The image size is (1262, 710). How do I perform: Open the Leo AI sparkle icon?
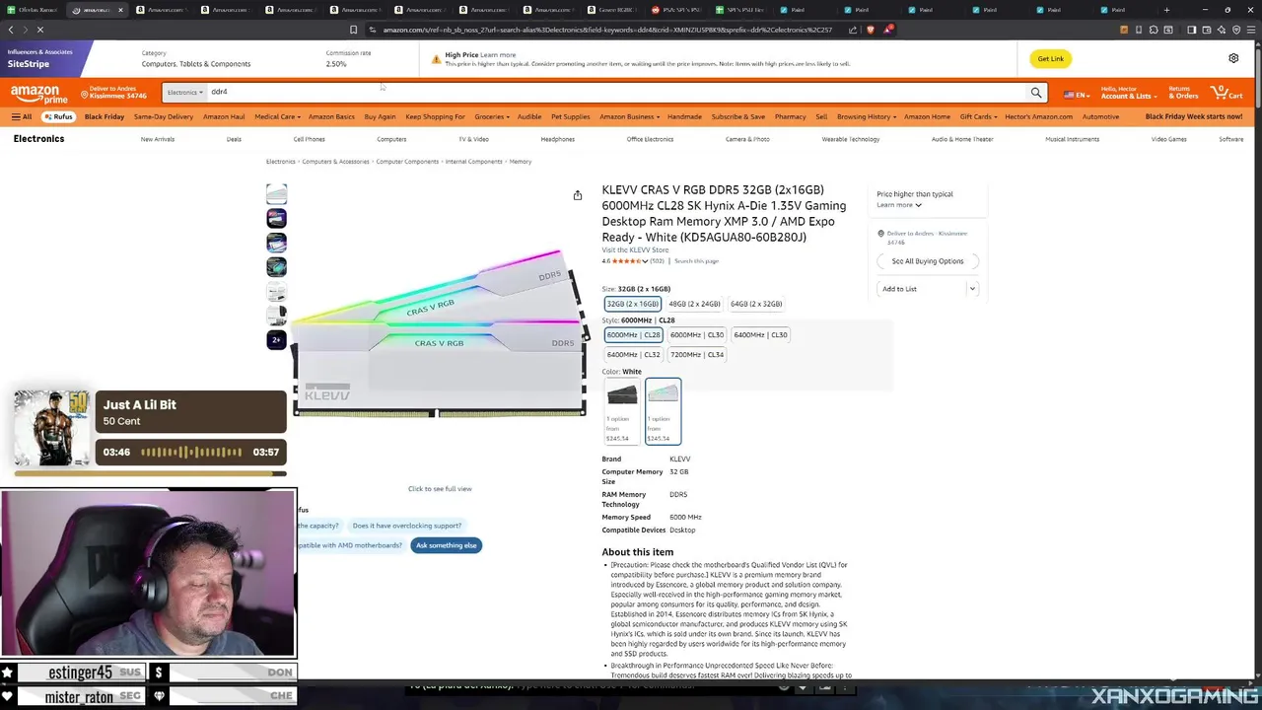click(x=1221, y=30)
